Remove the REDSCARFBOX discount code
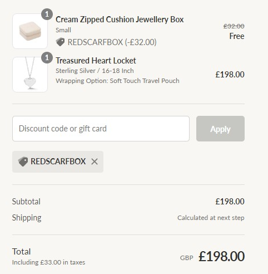 [95, 162]
